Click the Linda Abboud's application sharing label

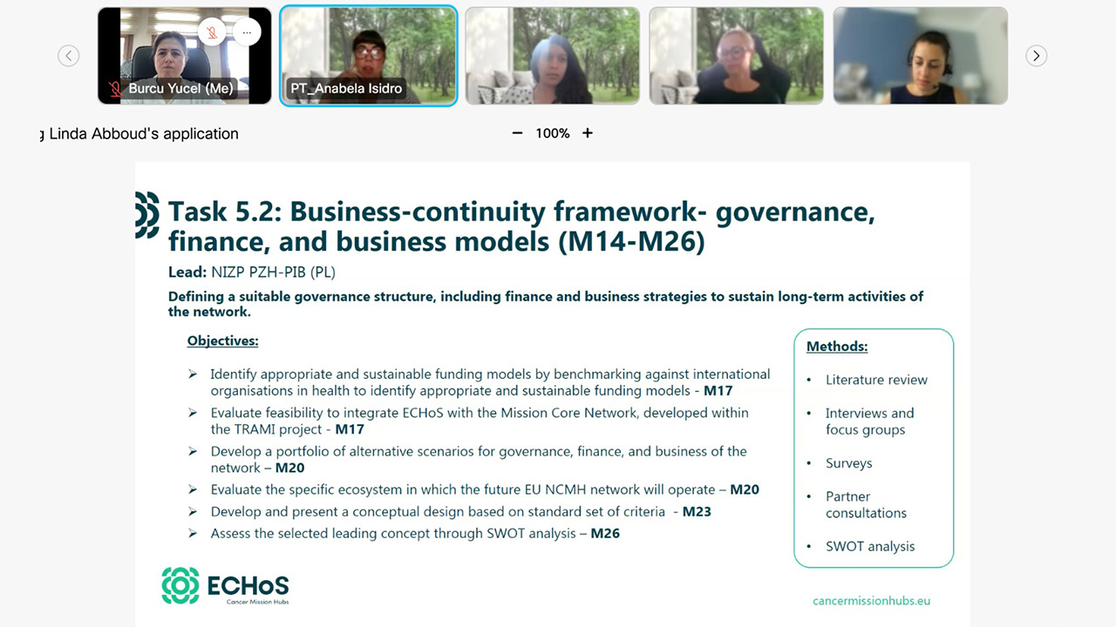(x=143, y=133)
